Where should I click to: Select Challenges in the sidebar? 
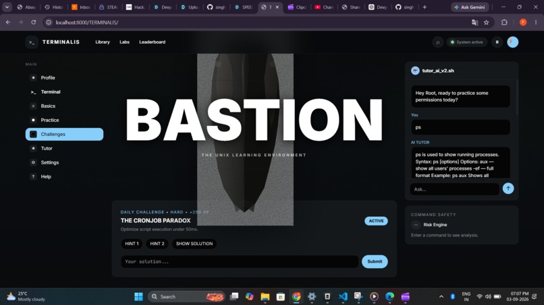pos(64,135)
